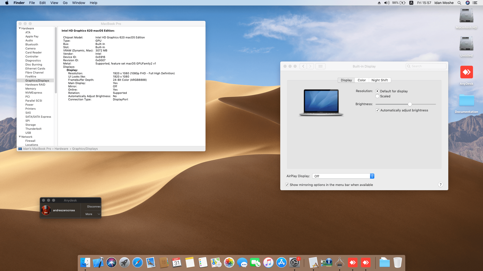Select the Scaled resolution option
The height and width of the screenshot is (271, 483).
coord(377,96)
